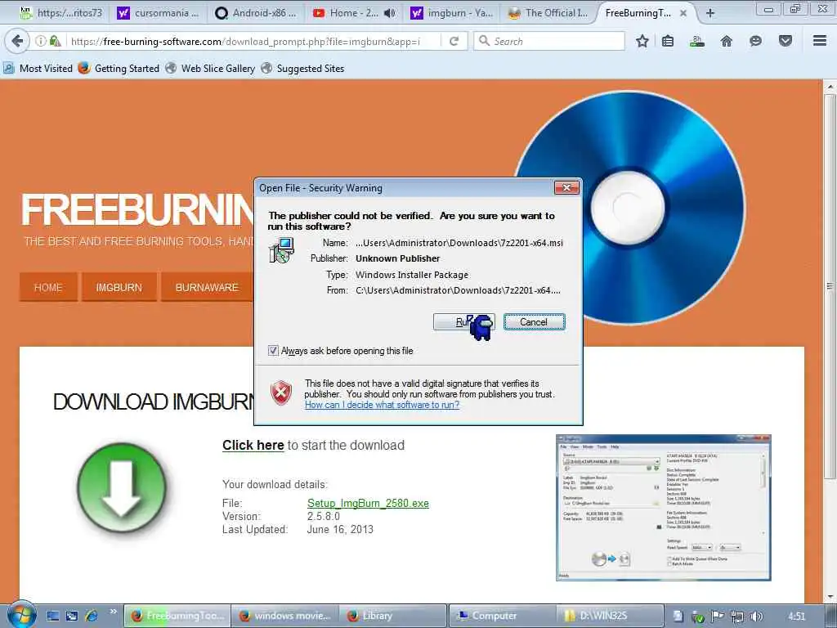
Task: Click the green shield tray icon
Action: coord(698,617)
